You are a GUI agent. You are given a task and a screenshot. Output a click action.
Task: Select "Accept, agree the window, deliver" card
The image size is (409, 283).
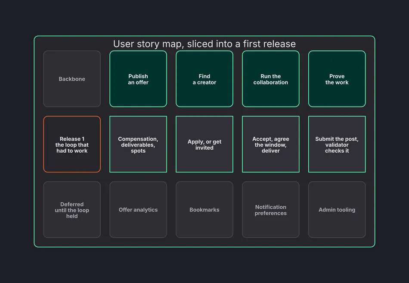click(271, 144)
